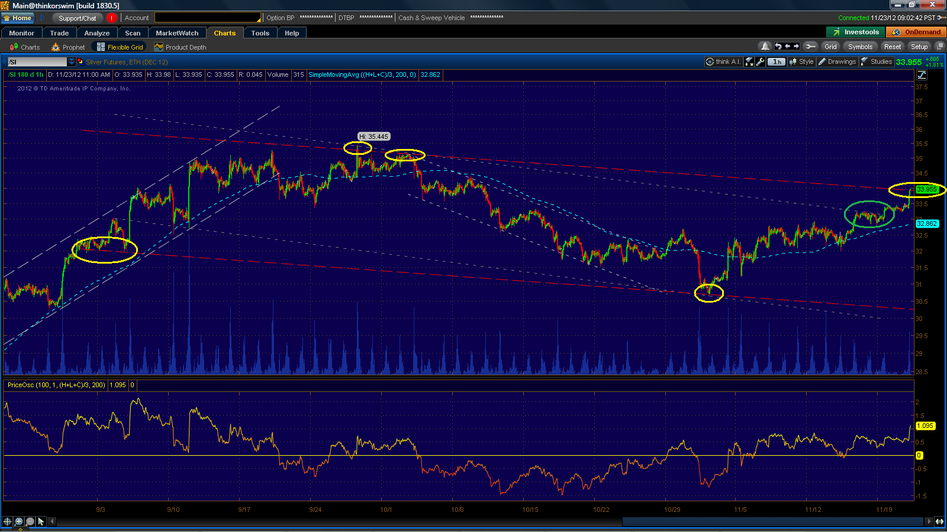947x532 pixels.
Task: Click the Investools button
Action: [855, 32]
